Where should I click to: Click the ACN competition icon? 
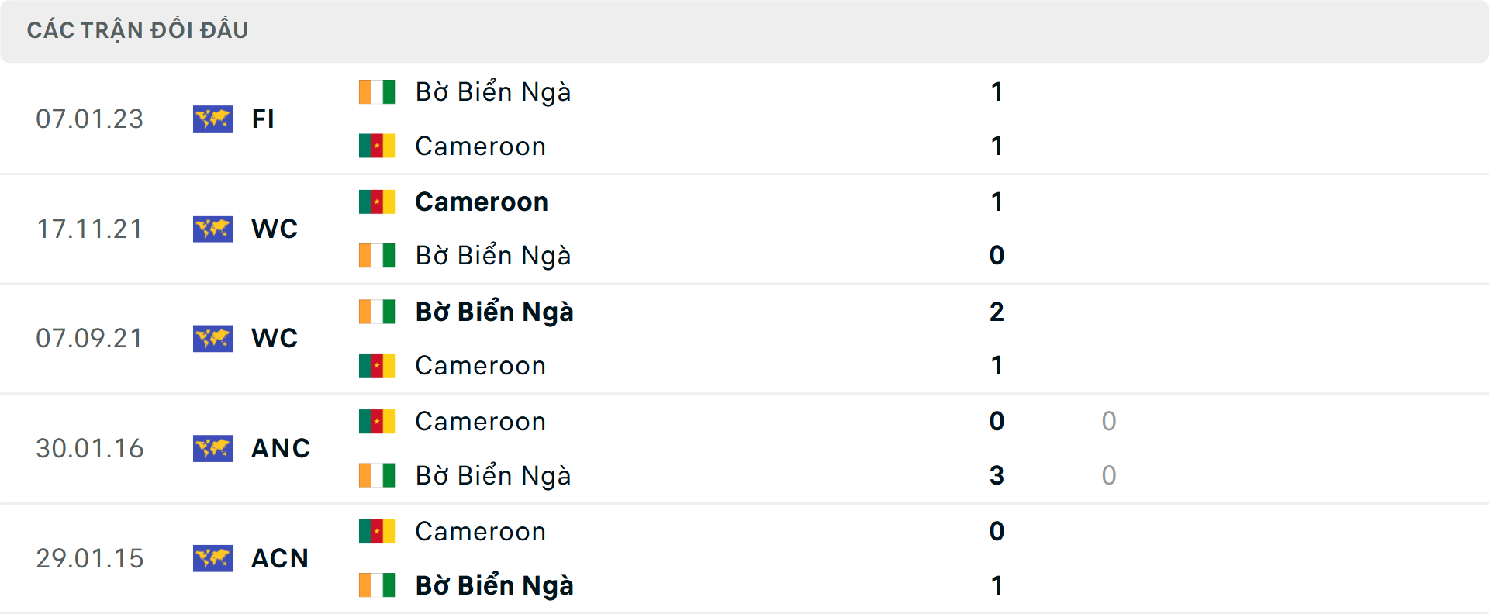coord(213,558)
